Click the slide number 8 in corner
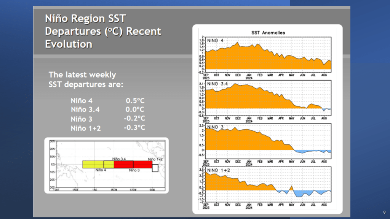 pyautogui.click(x=384, y=212)
